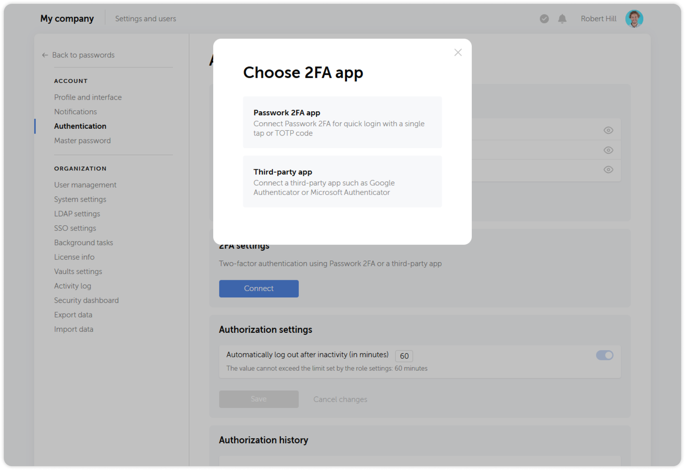Screen dimensions: 685x470
Task: Open Robert Hill's profile avatar
Action: pyautogui.click(x=634, y=18)
